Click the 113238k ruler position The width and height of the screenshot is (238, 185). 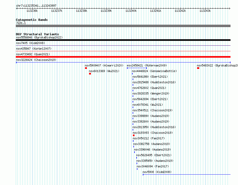click(x=82, y=11)
